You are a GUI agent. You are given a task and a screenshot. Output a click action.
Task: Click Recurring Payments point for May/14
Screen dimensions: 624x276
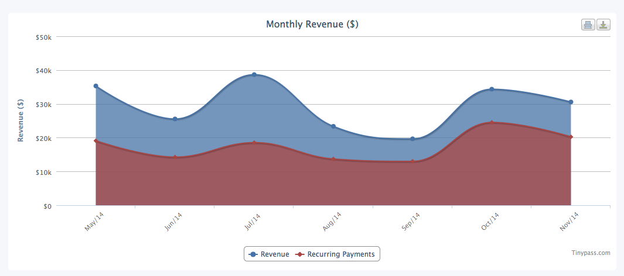(96, 141)
